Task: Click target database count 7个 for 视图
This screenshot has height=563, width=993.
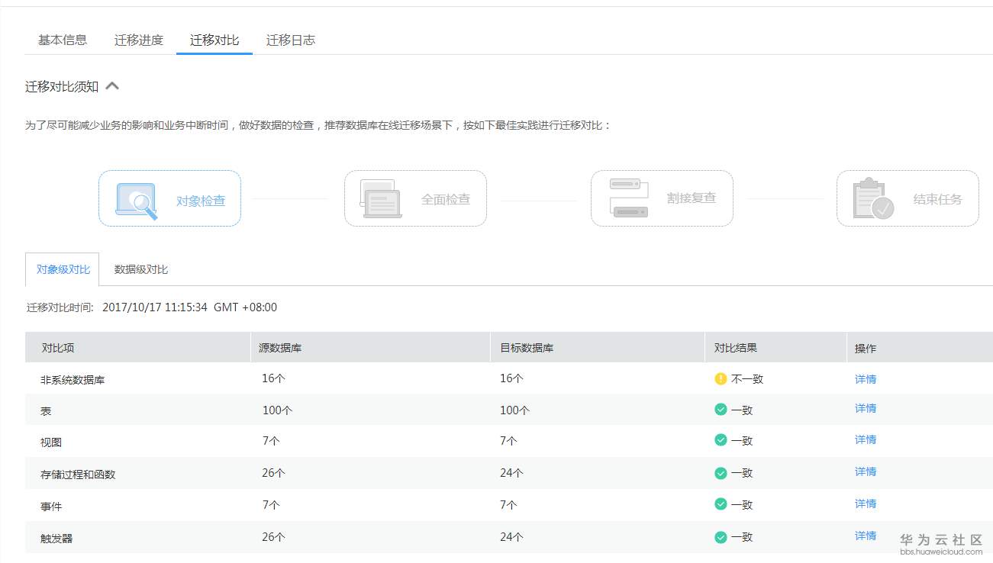Action: point(509,441)
